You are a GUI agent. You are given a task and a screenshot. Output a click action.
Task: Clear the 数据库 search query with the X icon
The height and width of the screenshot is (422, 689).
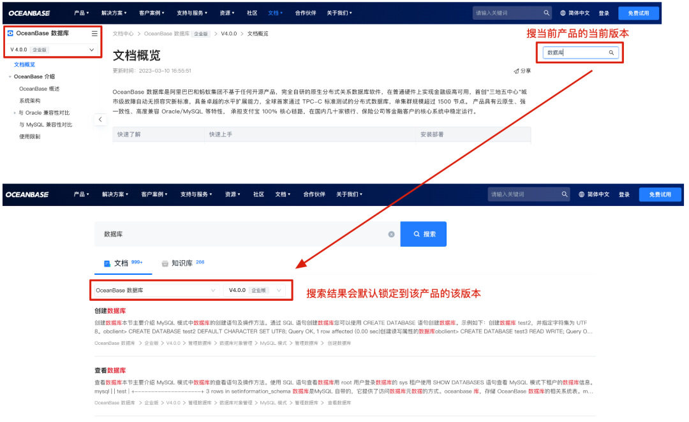pyautogui.click(x=391, y=235)
